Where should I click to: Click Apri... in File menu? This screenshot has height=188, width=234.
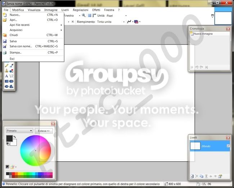click(33, 20)
